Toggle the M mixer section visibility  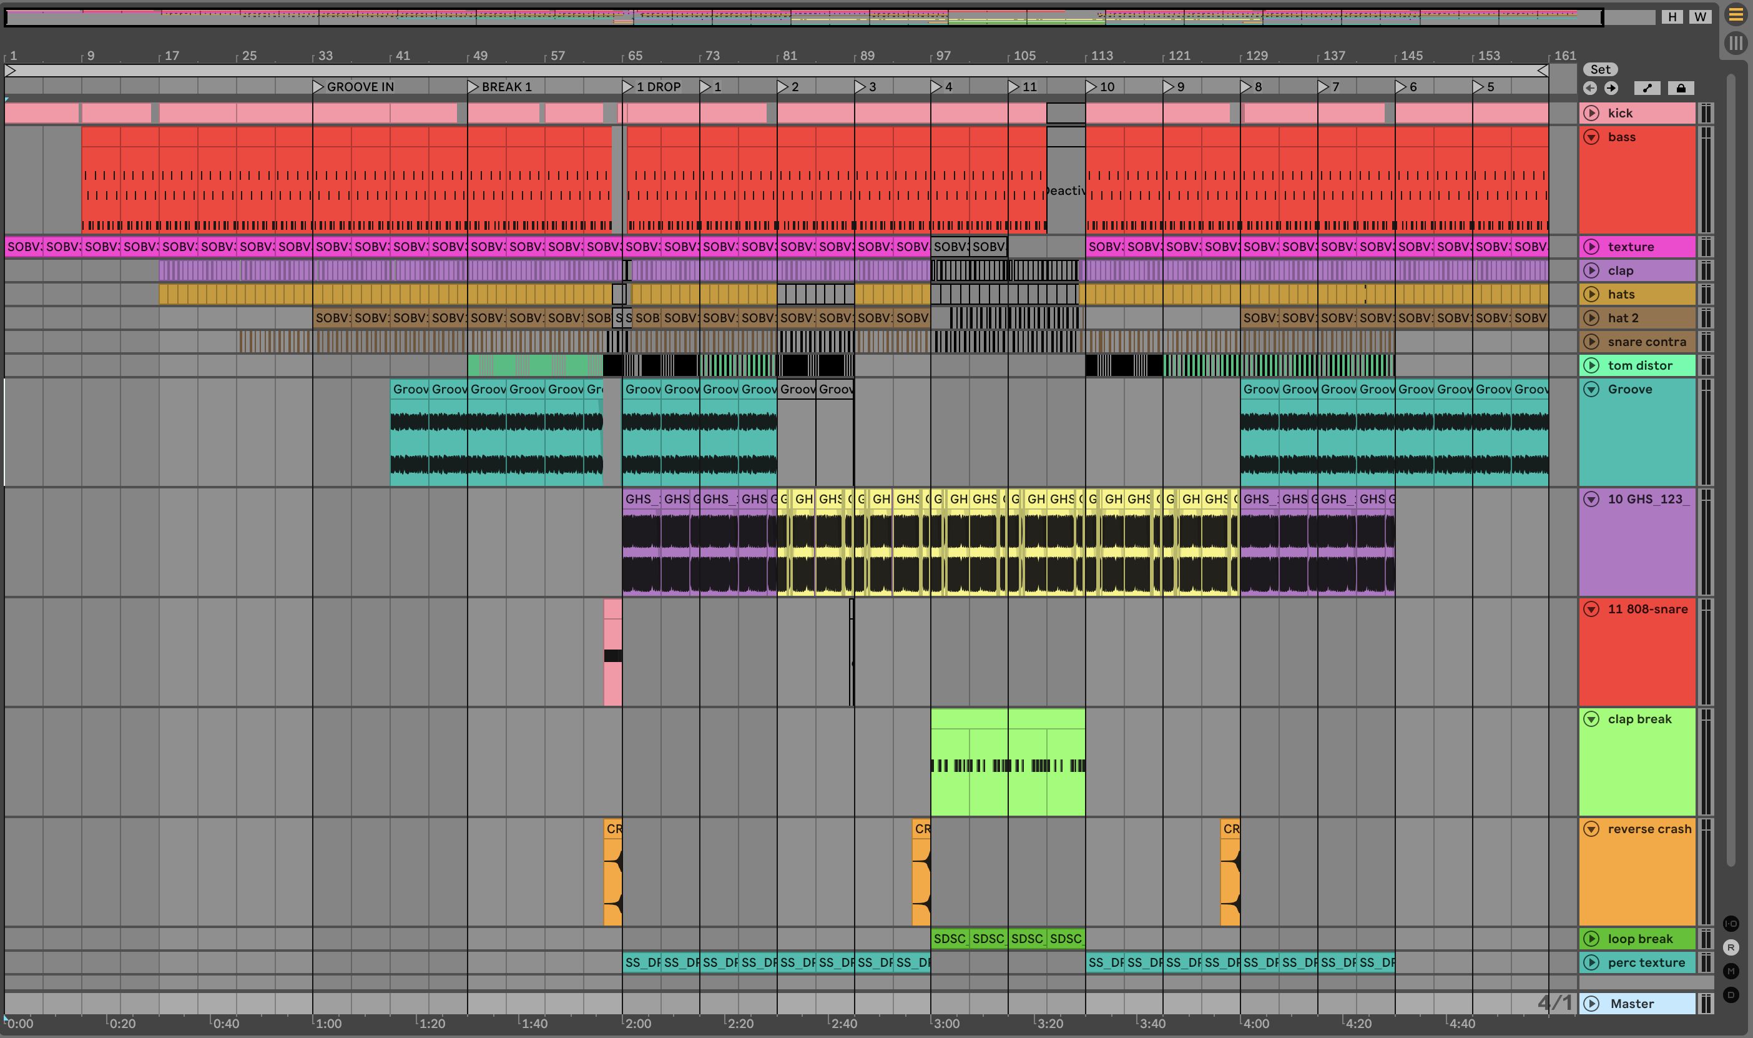point(1731,972)
